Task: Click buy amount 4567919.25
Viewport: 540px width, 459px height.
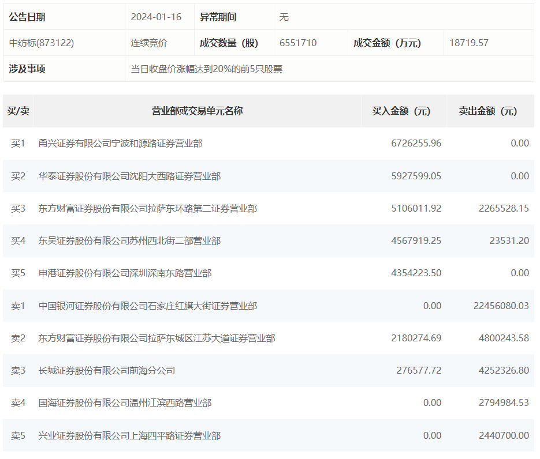Action: pyautogui.click(x=416, y=240)
